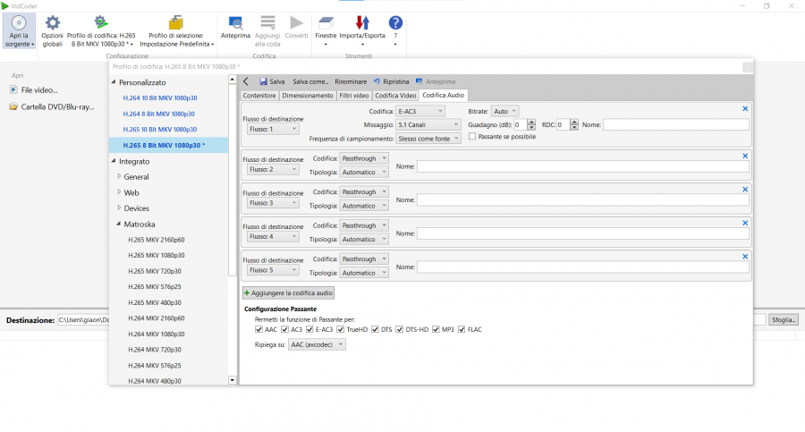Click Rinominare button

351,81
